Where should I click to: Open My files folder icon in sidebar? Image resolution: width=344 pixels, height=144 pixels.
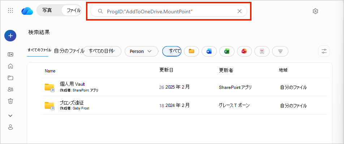click(10, 77)
